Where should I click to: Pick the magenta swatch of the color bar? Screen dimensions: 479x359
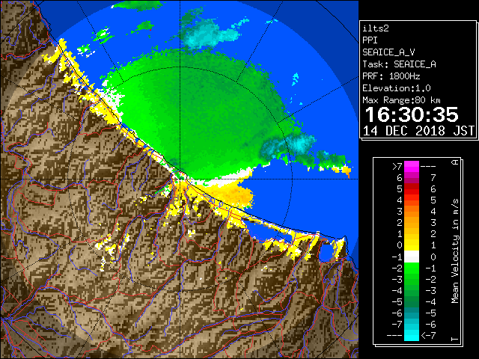(x=412, y=167)
